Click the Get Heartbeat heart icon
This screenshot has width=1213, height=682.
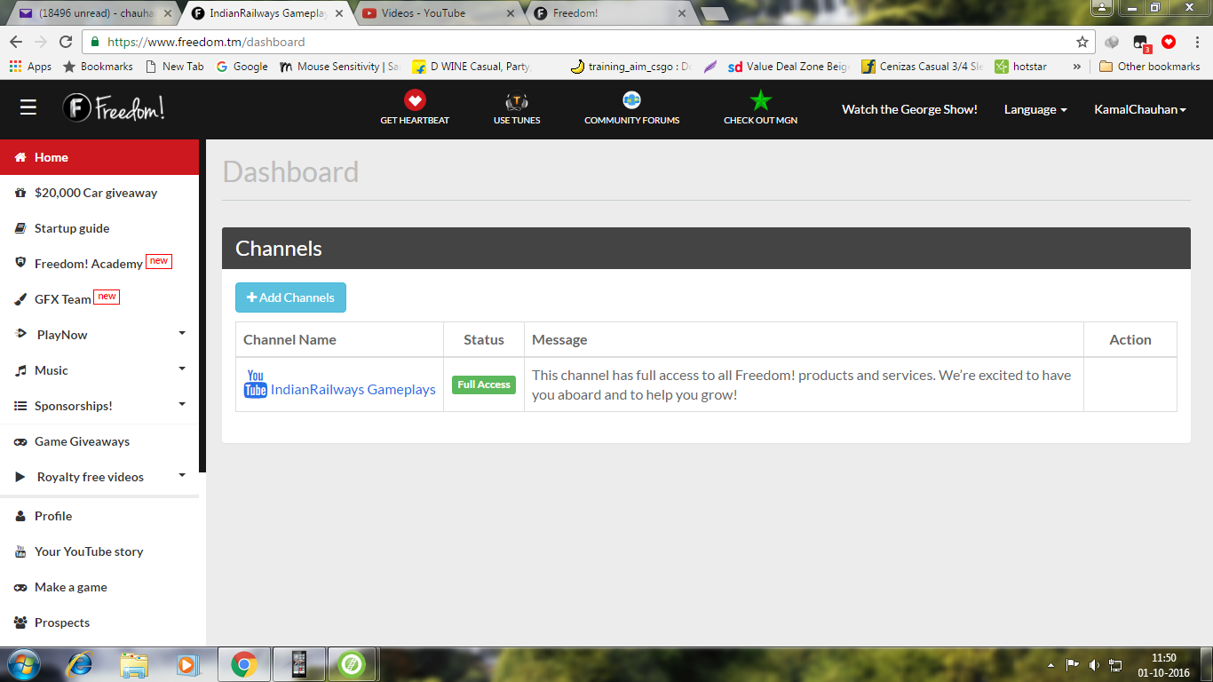click(x=415, y=99)
